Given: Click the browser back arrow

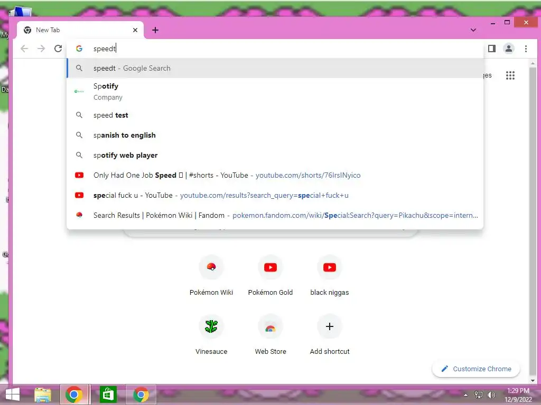Looking at the screenshot, I should [24, 49].
